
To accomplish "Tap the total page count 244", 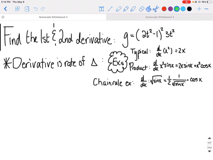I will (x=209, y=148).
